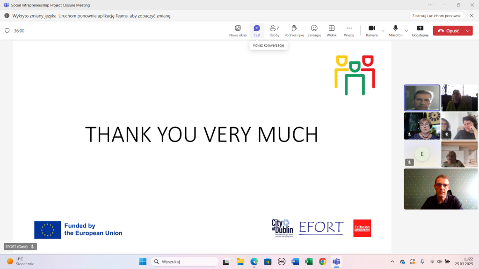Click the shield icon beside meeting timer
The width and height of the screenshot is (479, 269).
pyautogui.click(x=7, y=31)
